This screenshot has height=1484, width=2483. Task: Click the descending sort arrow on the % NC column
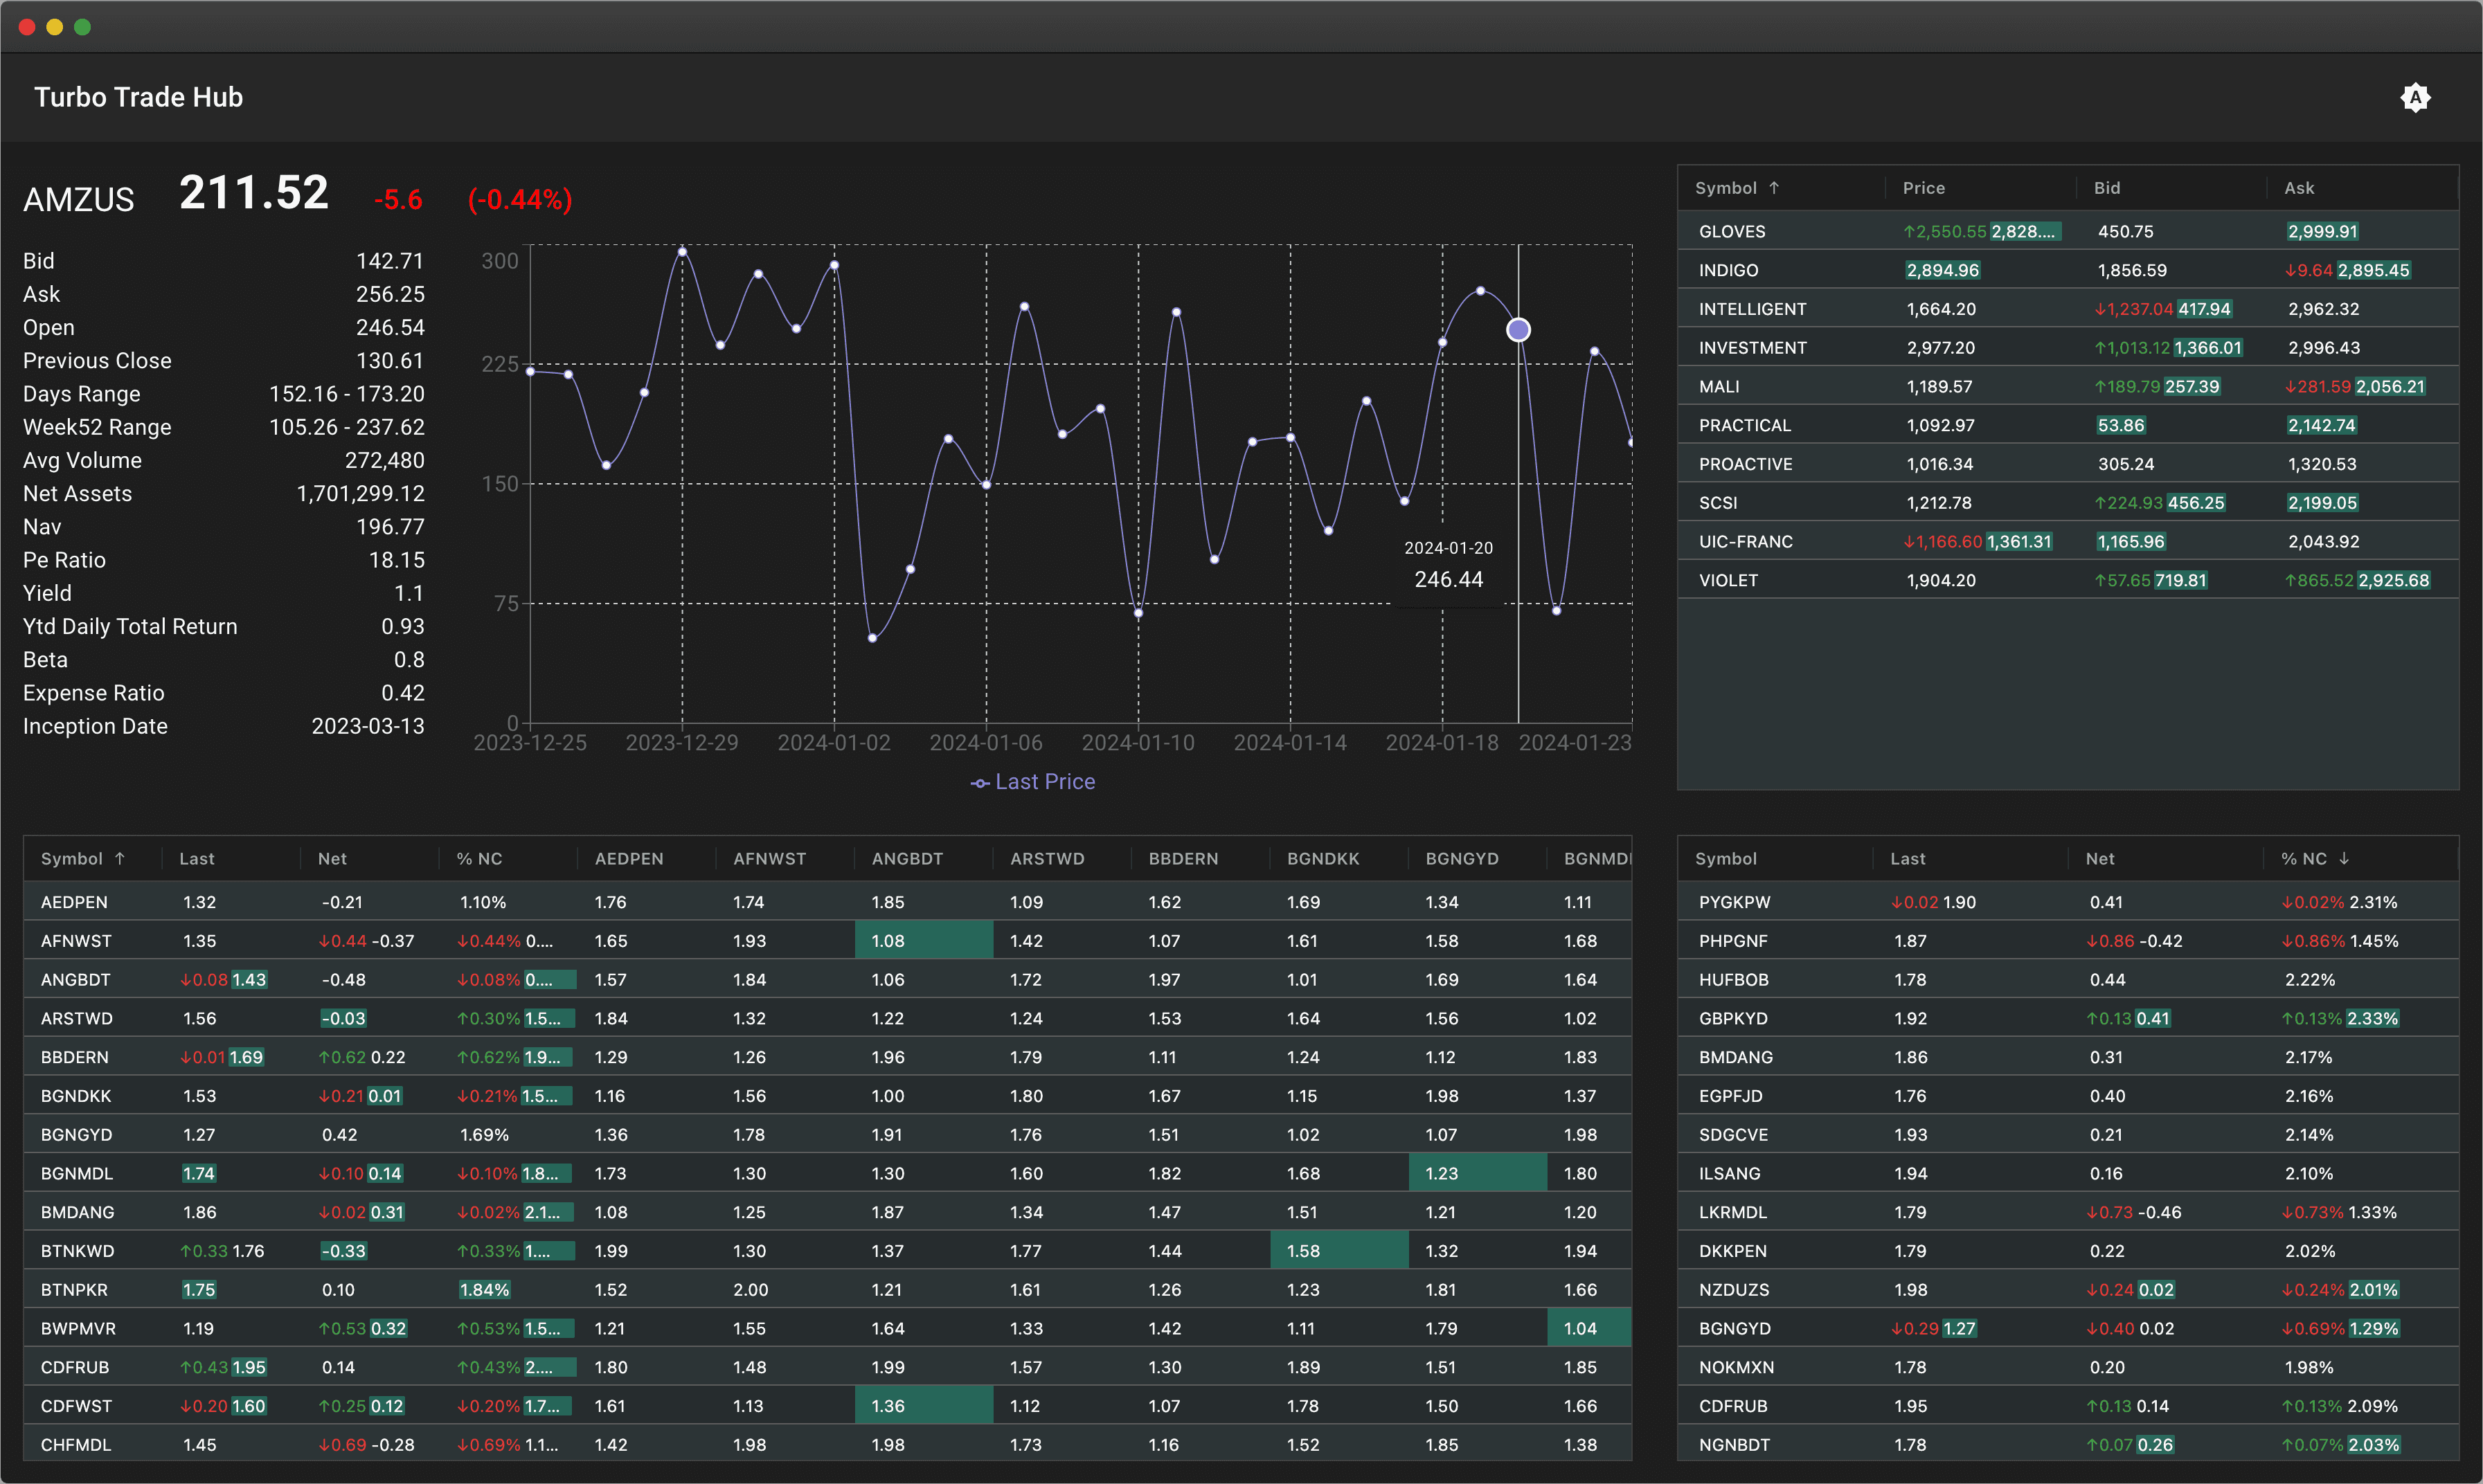2344,858
